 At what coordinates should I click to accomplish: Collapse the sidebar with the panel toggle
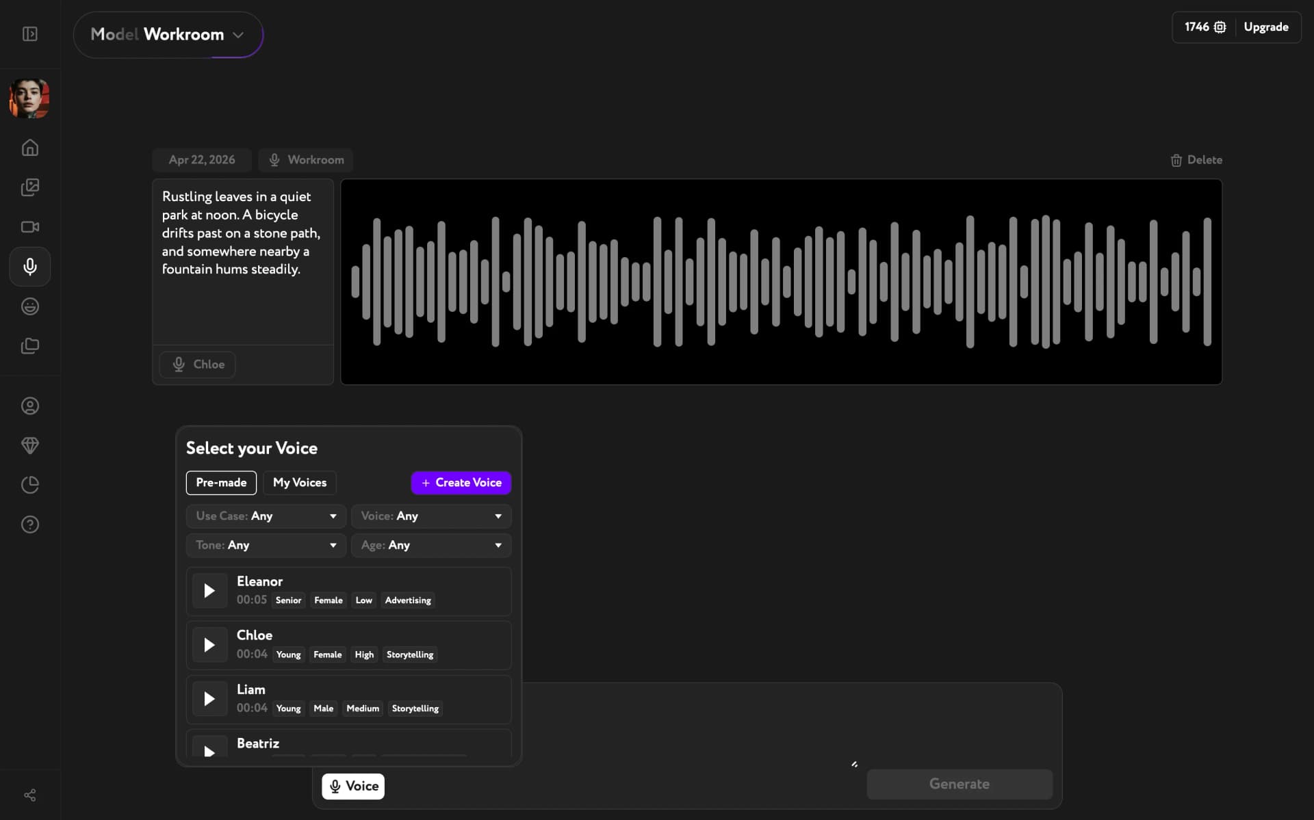pyautogui.click(x=29, y=34)
